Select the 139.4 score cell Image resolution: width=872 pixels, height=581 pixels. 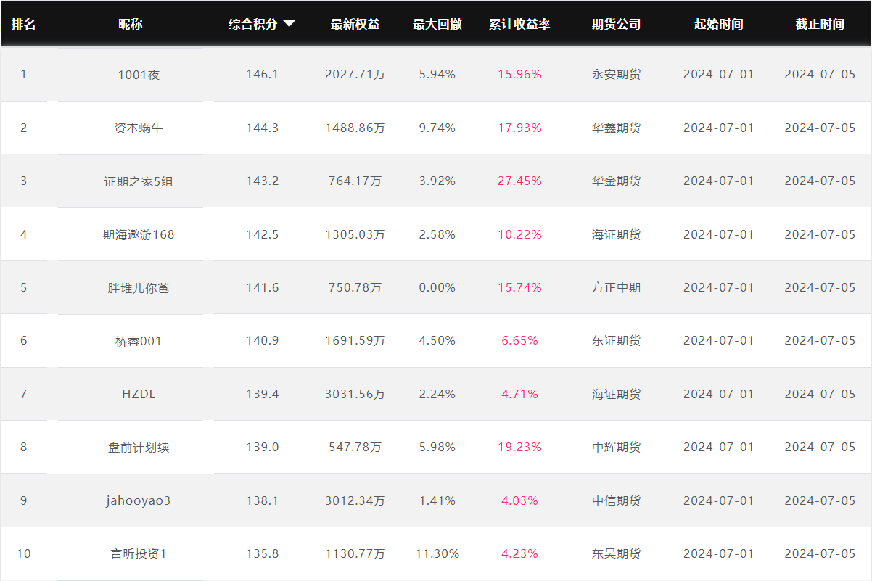click(262, 394)
